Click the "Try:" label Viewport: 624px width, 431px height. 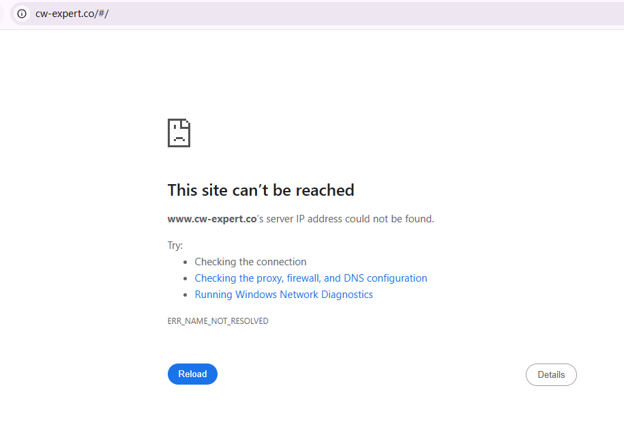[x=175, y=246]
